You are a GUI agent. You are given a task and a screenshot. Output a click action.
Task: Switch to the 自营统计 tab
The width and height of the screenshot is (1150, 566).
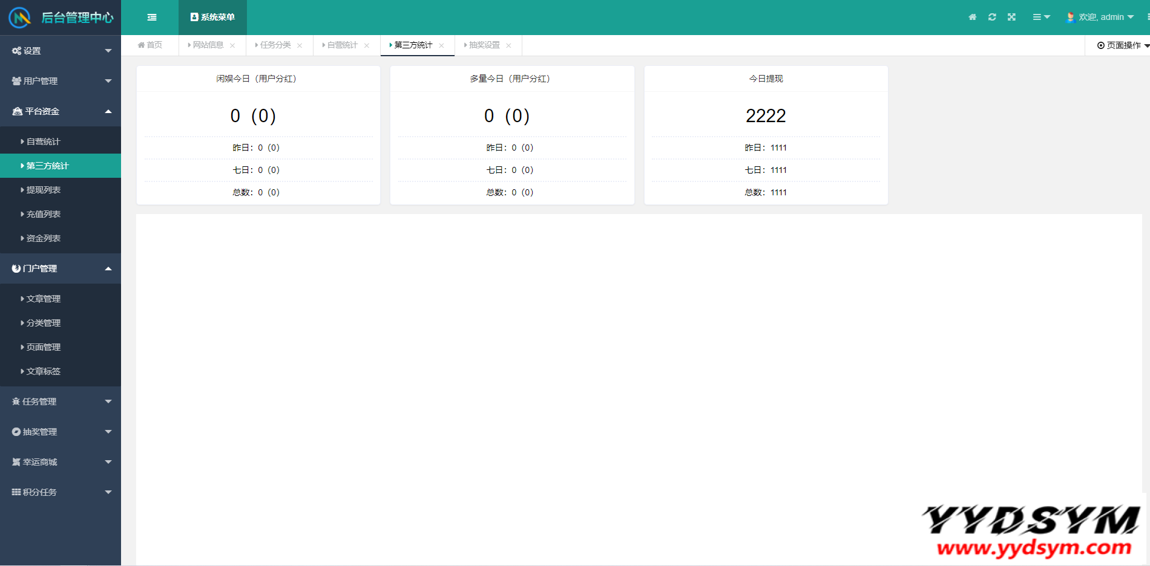point(342,45)
